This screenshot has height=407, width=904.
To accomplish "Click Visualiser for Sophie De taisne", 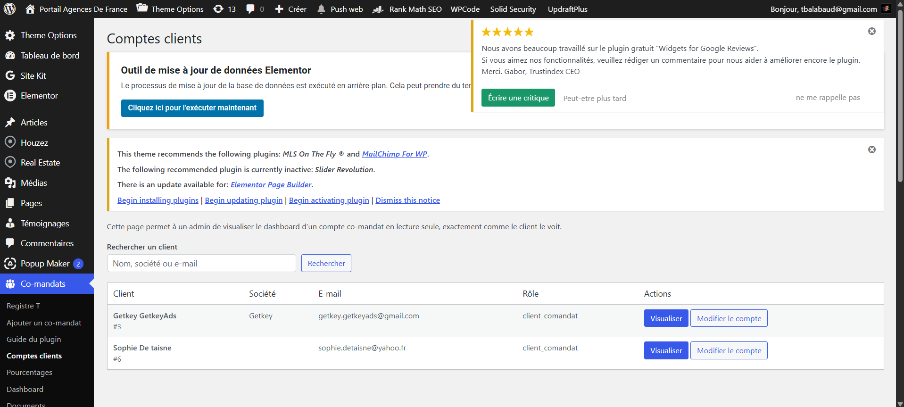I will click(666, 350).
